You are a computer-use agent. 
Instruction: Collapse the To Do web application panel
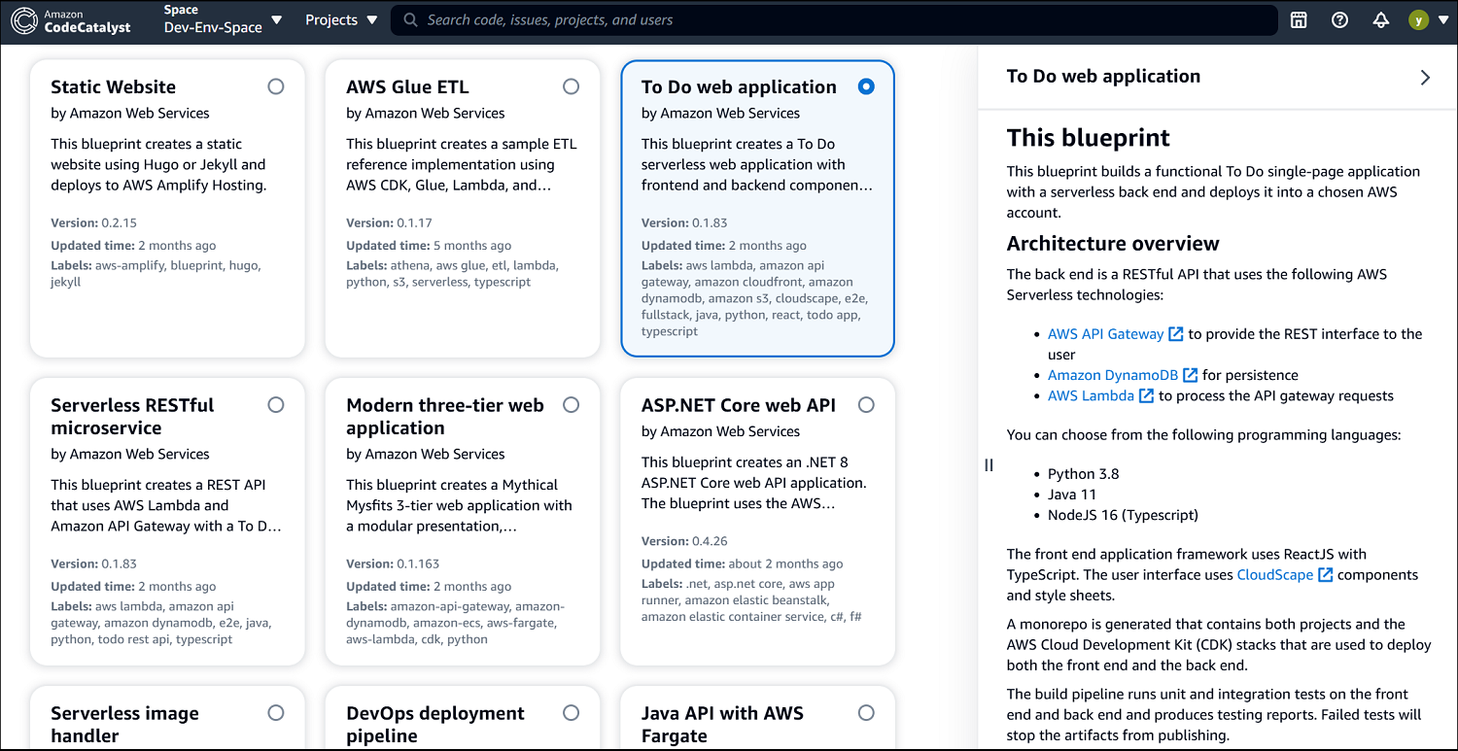click(1425, 78)
